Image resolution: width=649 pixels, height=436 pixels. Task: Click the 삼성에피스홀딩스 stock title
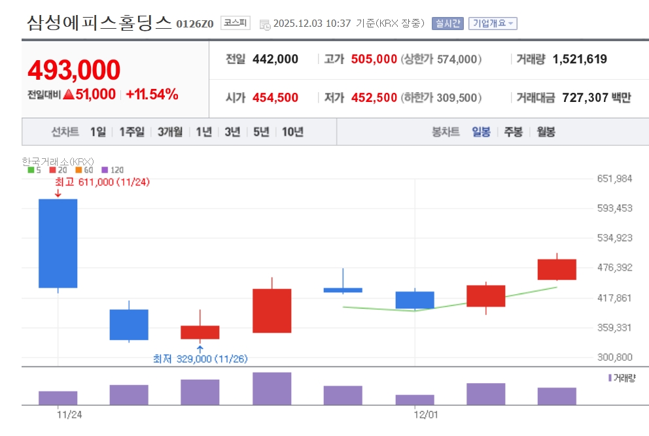pyautogui.click(x=99, y=22)
